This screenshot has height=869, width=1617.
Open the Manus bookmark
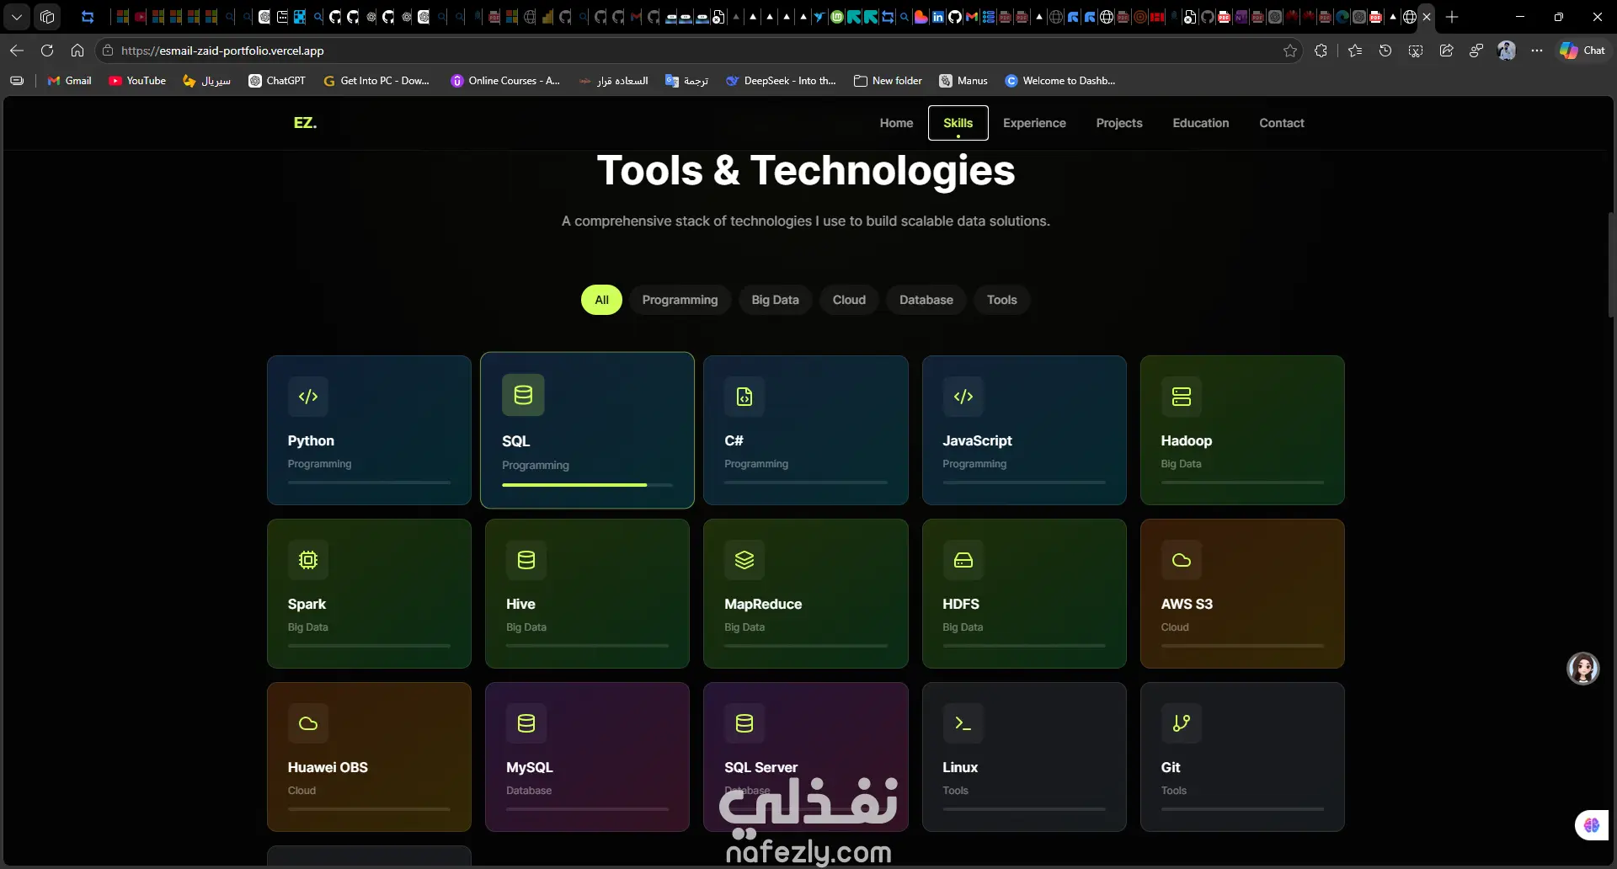click(x=963, y=81)
